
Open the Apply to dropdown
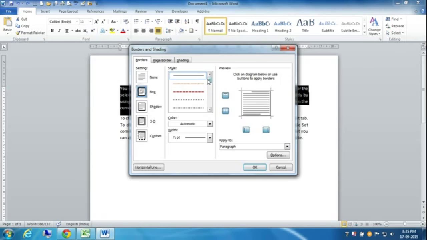click(287, 147)
